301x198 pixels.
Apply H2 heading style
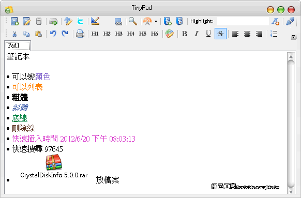coord(107,34)
